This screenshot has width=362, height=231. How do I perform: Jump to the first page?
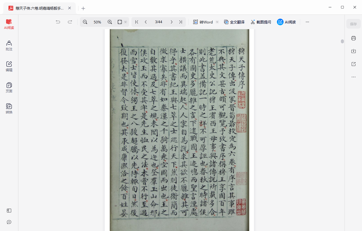coord(137,22)
